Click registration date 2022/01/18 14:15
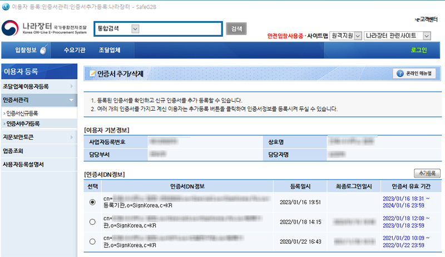The image size is (445, 257). pyautogui.click(x=300, y=222)
